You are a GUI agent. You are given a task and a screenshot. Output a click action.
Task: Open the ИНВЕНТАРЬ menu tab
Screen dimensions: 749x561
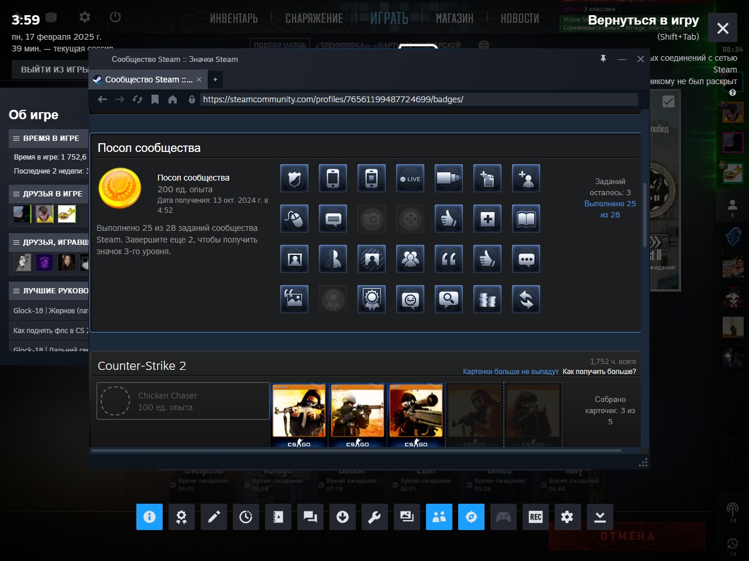point(234,18)
